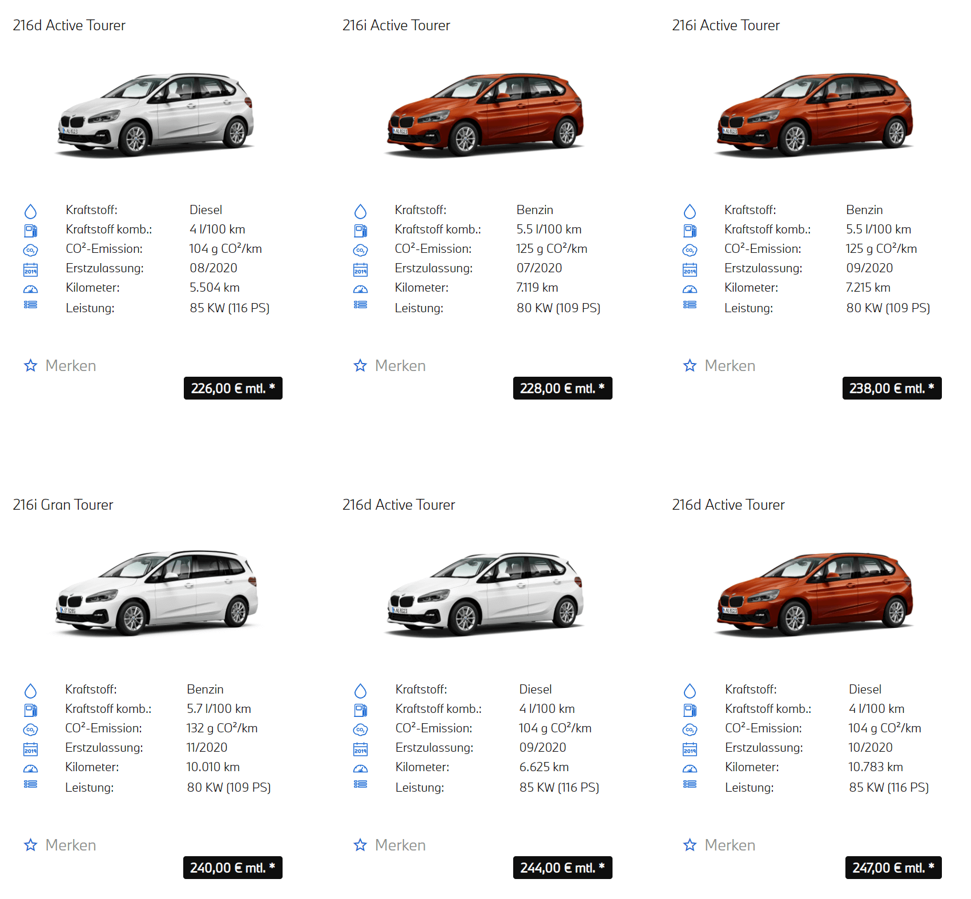Image resolution: width=971 pixels, height=899 pixels.
Task: Click registration date 07/2020
Action: [539, 268]
